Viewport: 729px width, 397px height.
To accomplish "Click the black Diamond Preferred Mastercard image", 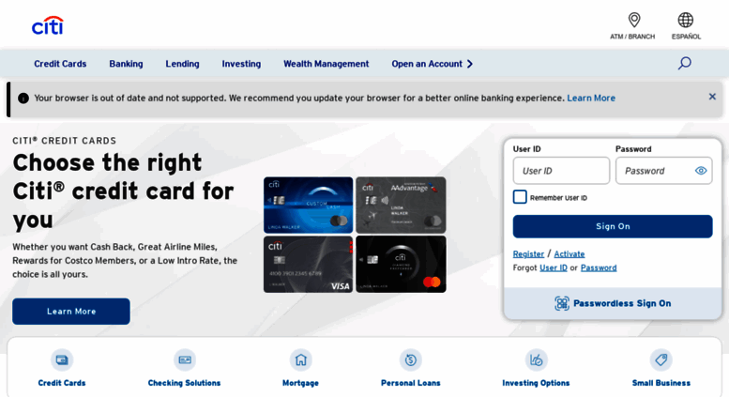I will click(x=401, y=265).
